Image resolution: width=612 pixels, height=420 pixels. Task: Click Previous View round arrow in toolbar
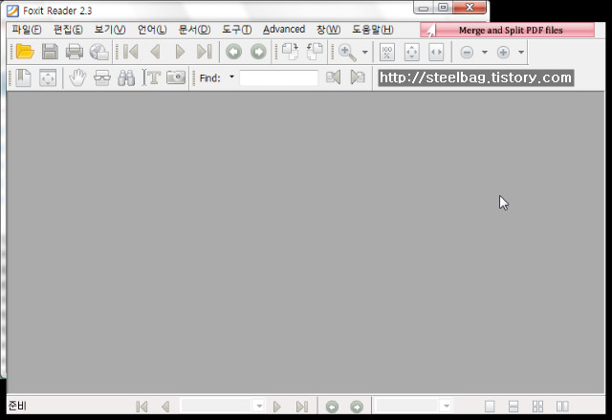point(233,52)
